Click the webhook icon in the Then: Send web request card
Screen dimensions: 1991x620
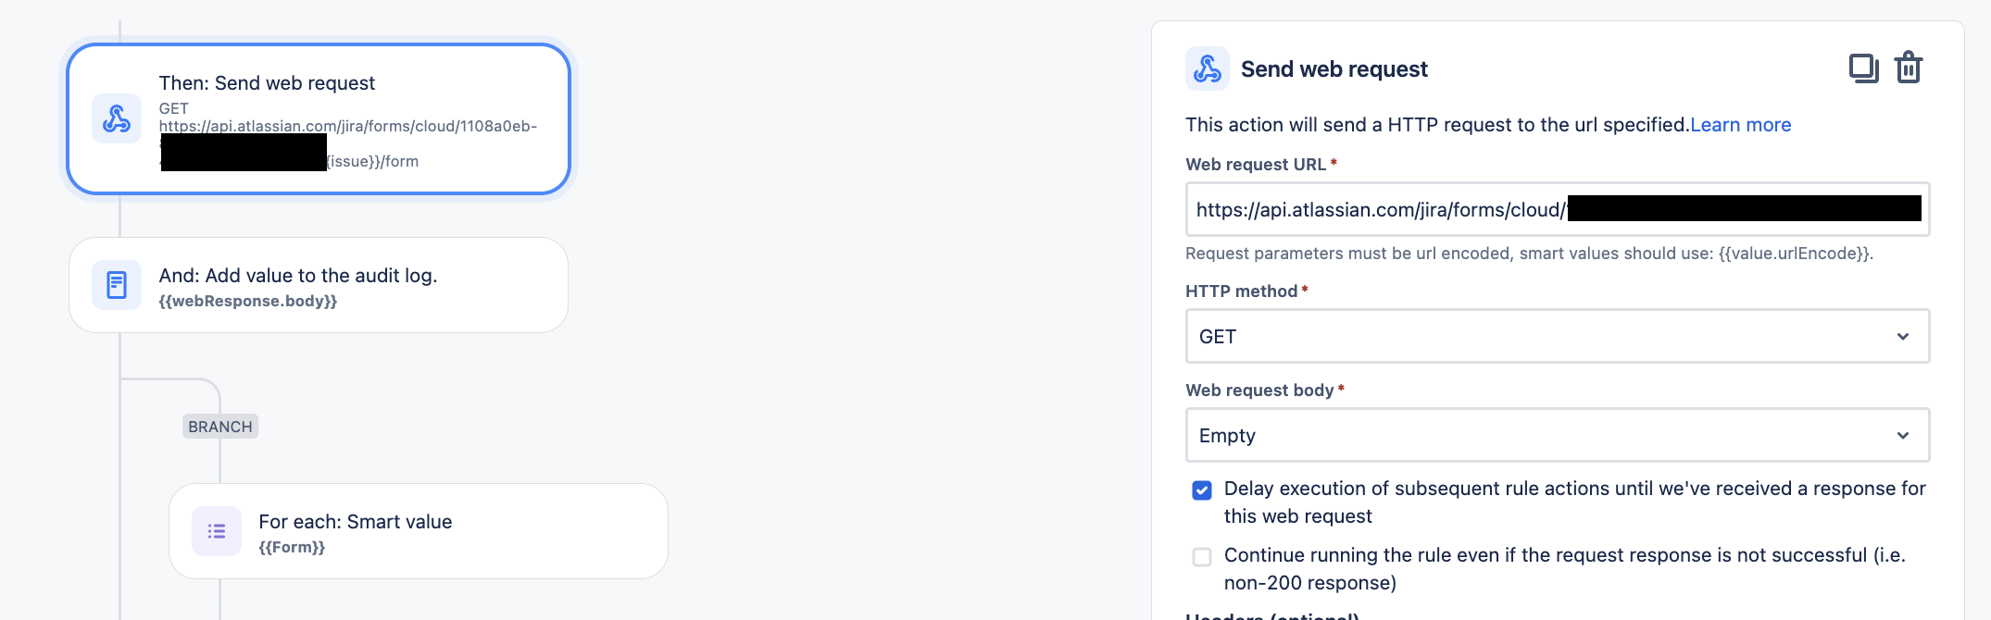coord(117,118)
